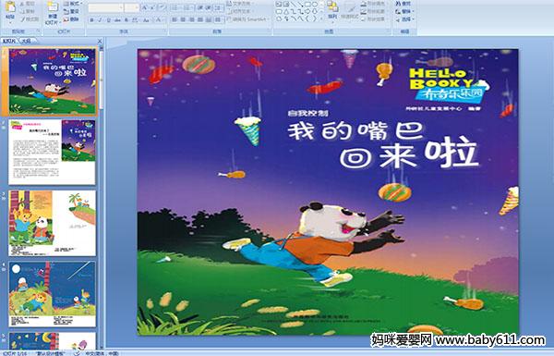This screenshot has height=356, width=554.
Task: Click the Find icon in Editing group
Action: click(x=403, y=4)
